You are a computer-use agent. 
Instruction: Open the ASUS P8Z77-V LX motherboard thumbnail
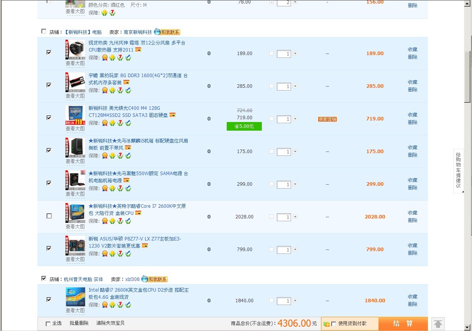pyautogui.click(x=75, y=246)
